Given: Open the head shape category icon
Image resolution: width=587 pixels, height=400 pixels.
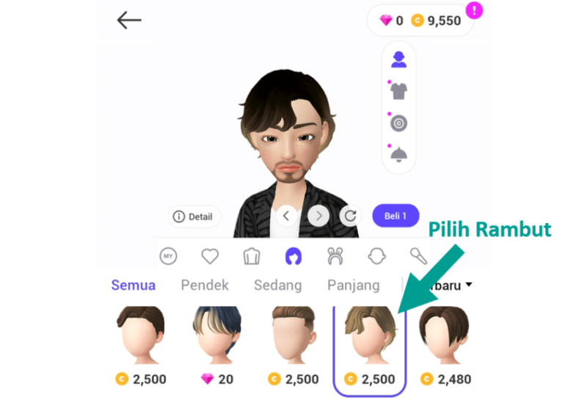Looking at the screenshot, I should pos(376,257).
